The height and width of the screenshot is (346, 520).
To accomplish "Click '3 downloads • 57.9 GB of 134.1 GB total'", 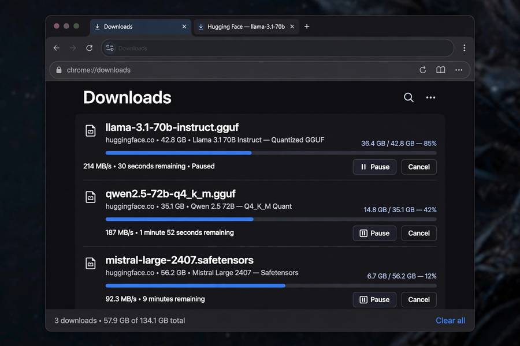I will click(120, 321).
